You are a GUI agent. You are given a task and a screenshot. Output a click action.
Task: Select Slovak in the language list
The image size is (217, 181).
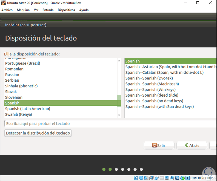(x=61, y=92)
